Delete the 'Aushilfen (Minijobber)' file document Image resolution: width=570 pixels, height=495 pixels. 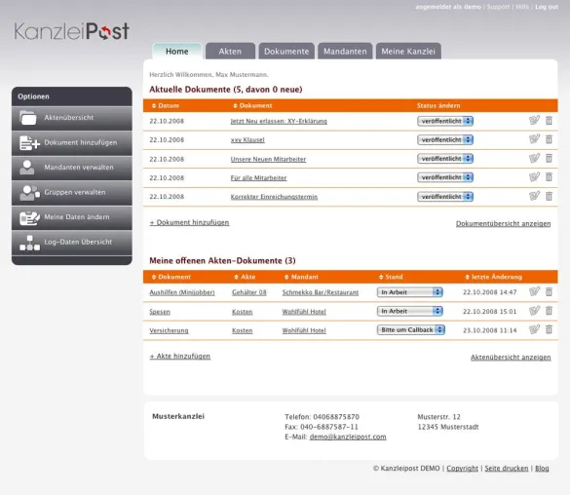click(x=549, y=292)
